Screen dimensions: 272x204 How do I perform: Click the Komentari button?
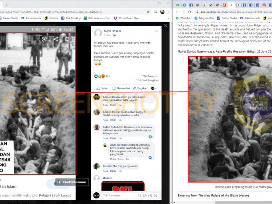[121, 88]
